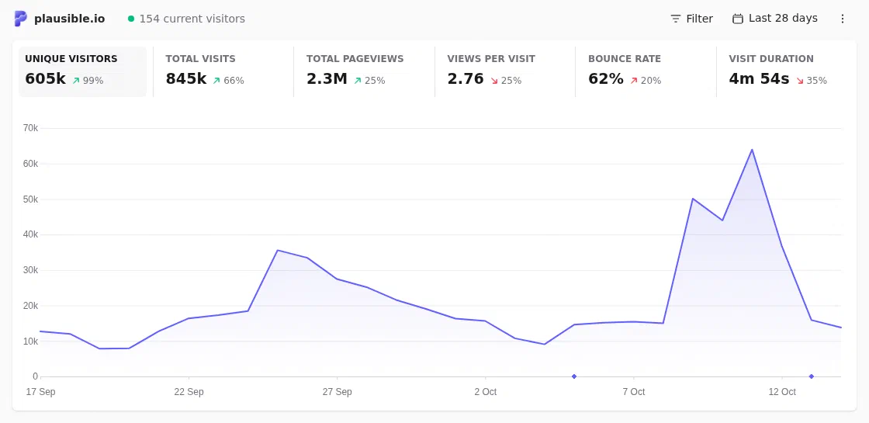869x423 pixels.
Task: Click the 17 Sep axis label
Action: tap(40, 392)
